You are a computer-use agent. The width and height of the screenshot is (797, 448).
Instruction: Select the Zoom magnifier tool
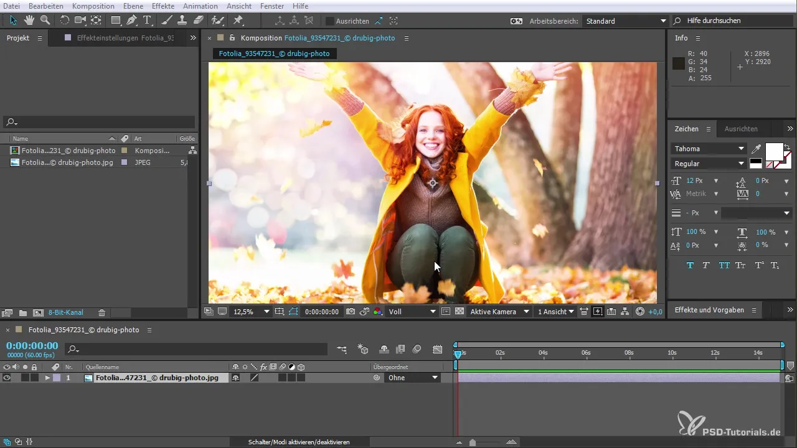coord(45,21)
